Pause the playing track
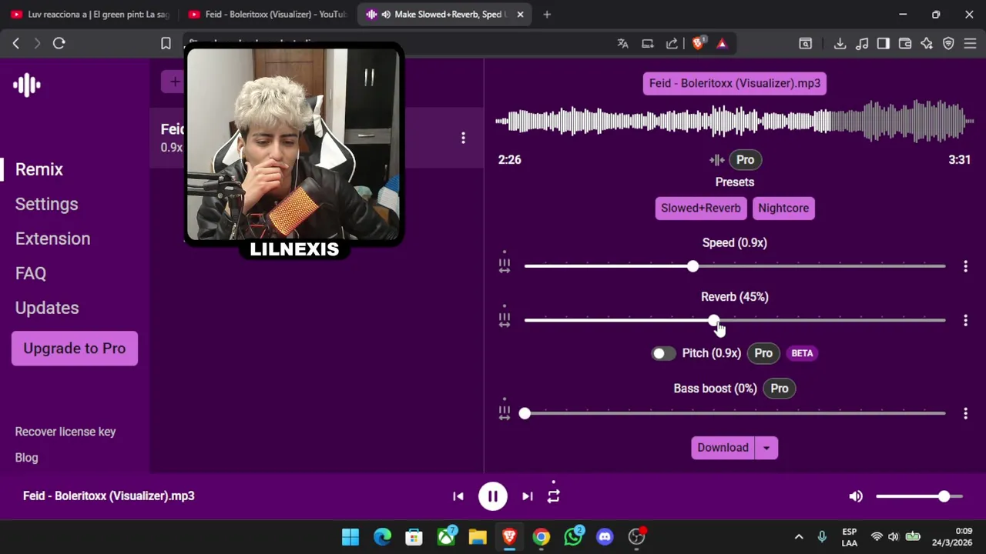 click(x=493, y=496)
